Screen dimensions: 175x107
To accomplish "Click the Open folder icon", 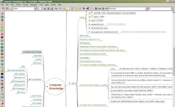I will 44,9.
